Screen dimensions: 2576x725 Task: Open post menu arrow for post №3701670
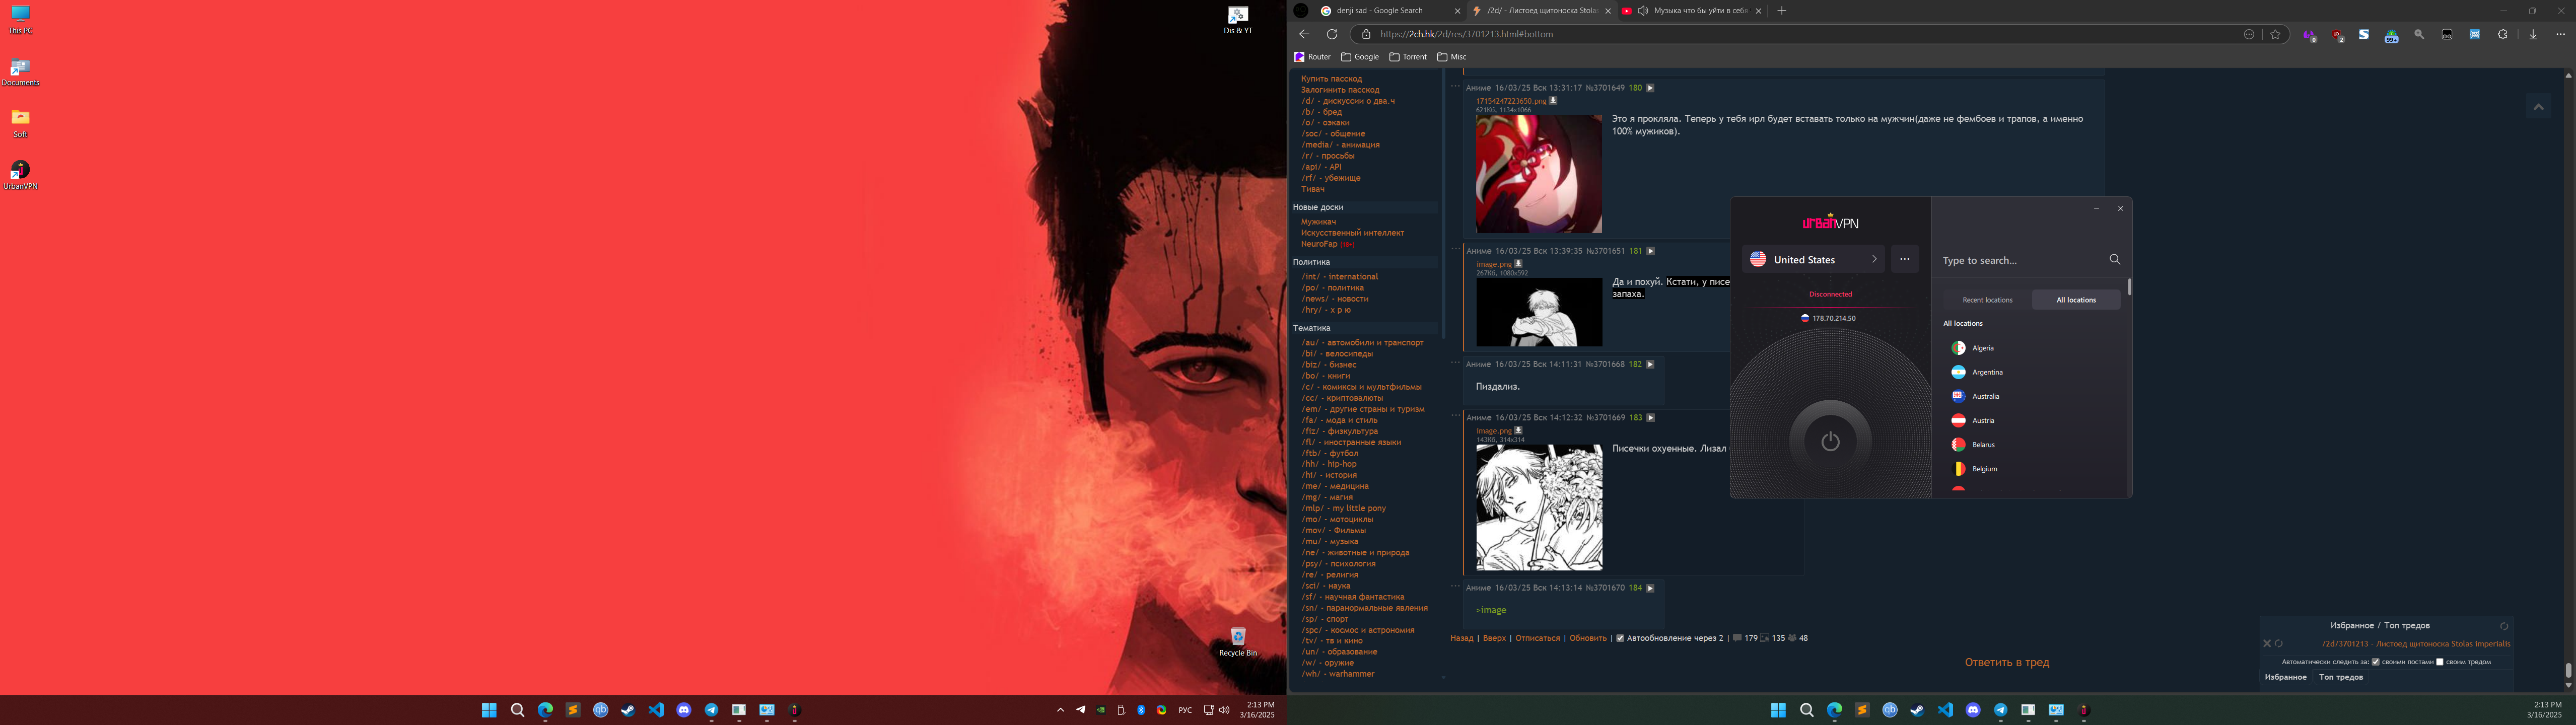pyautogui.click(x=1650, y=588)
